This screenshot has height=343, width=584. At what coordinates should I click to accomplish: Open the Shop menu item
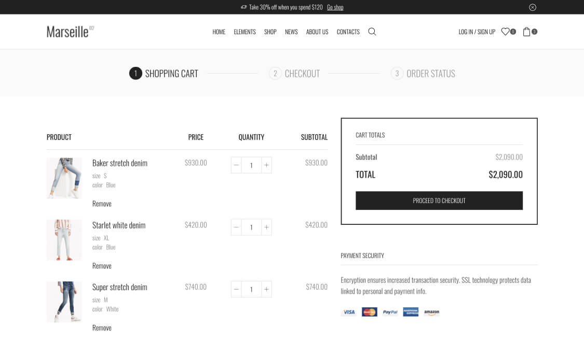point(270,32)
